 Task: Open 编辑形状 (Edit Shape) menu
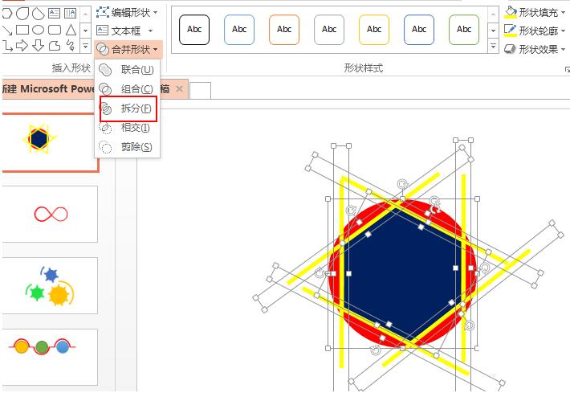(127, 13)
